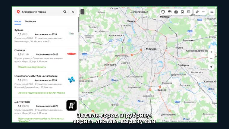
Task: Select the ruler measuring tool
Action: (x=197, y=12)
